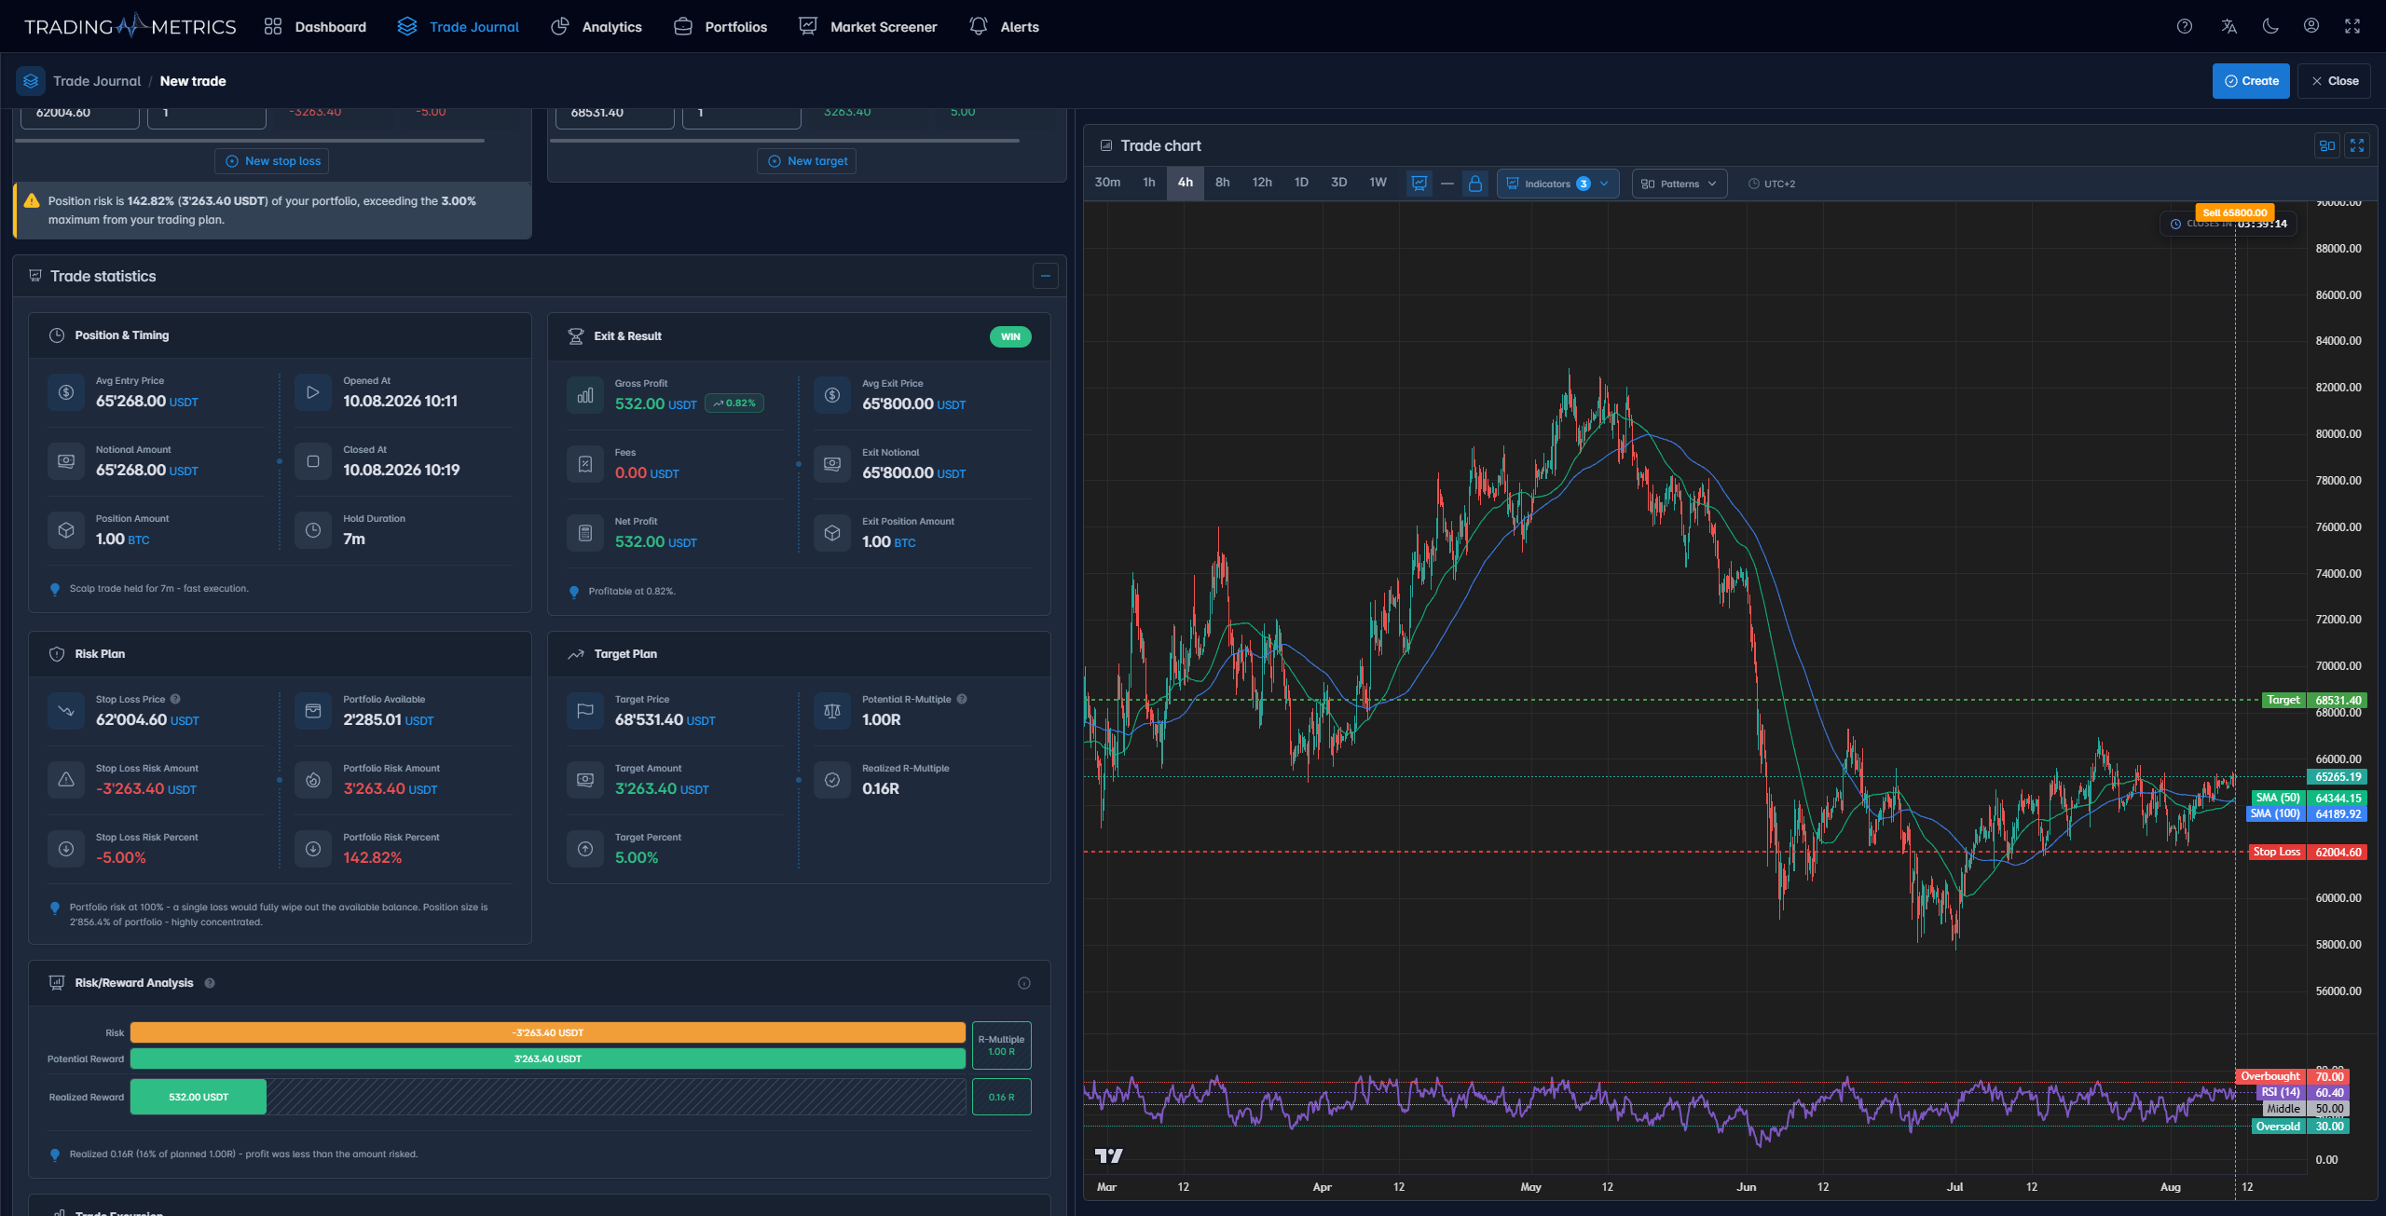Select the 1h timeframe
Image resolution: width=2386 pixels, height=1216 pixels.
click(1149, 183)
